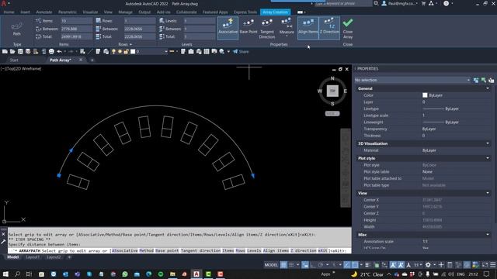Click the command line customize wrench icon

click(x=3, y=242)
